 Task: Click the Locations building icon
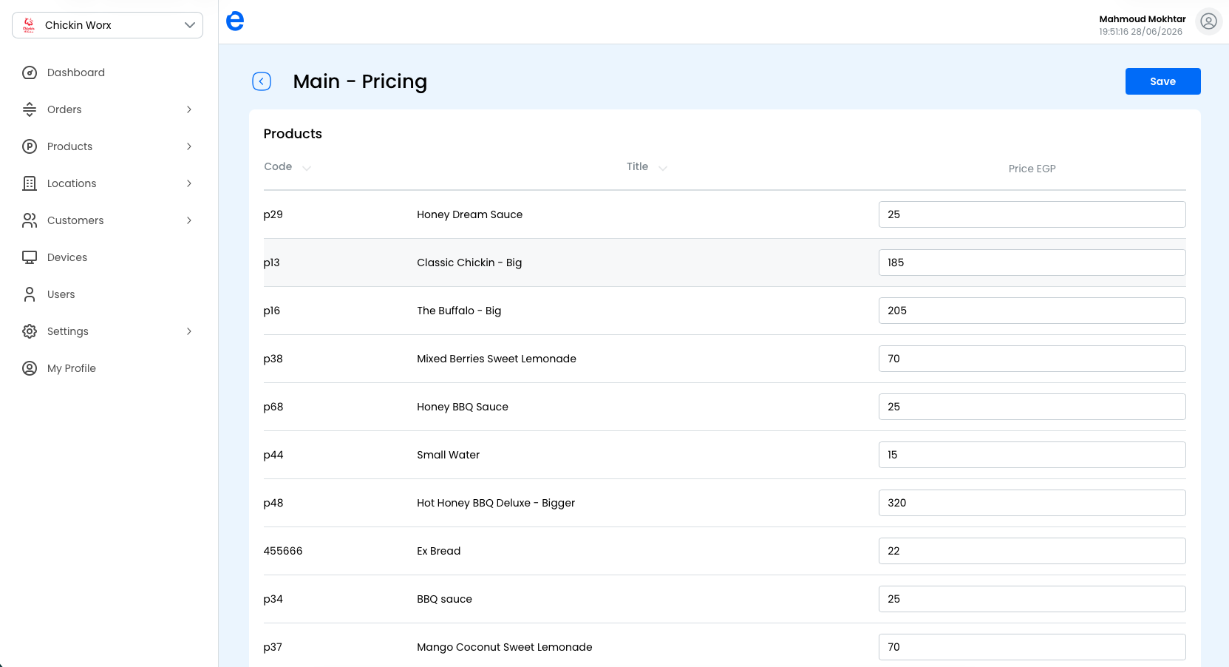(30, 183)
